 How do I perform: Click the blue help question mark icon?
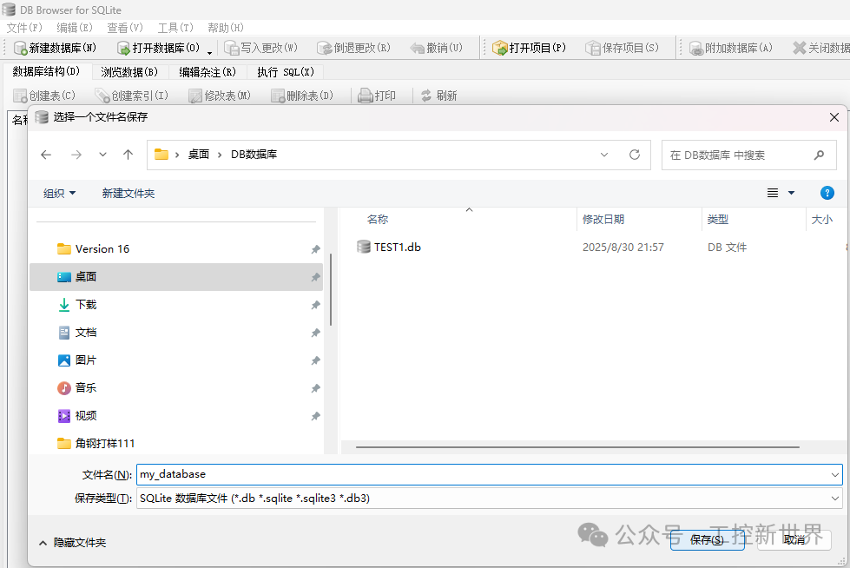pos(827,193)
